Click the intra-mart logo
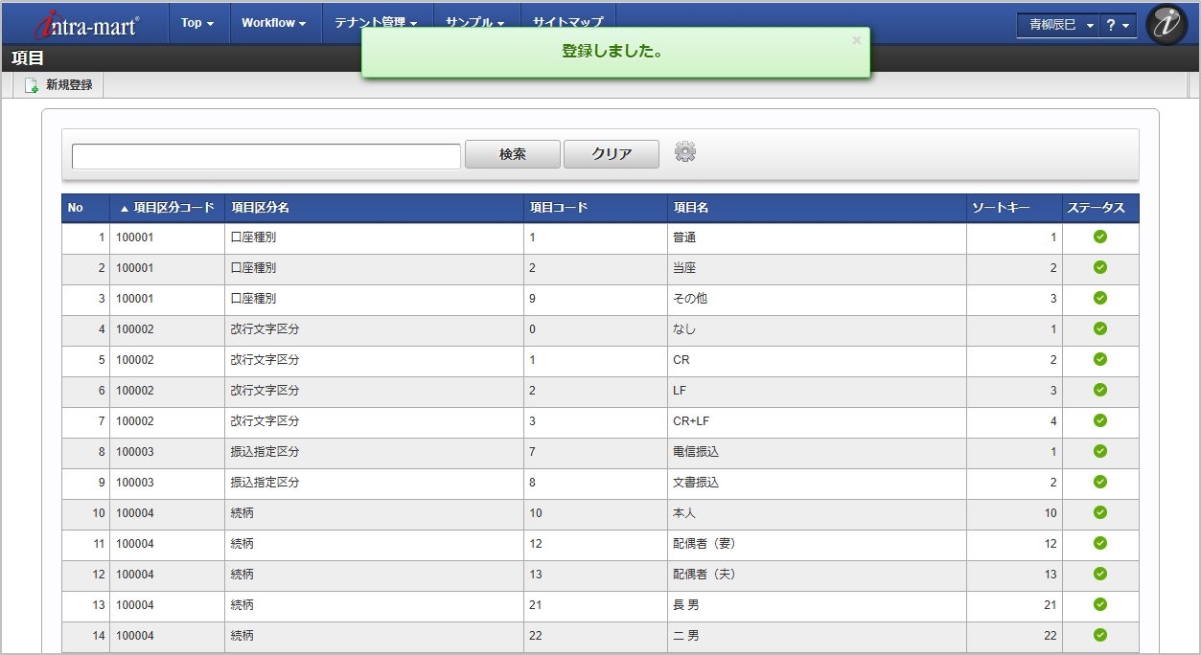 86,23
